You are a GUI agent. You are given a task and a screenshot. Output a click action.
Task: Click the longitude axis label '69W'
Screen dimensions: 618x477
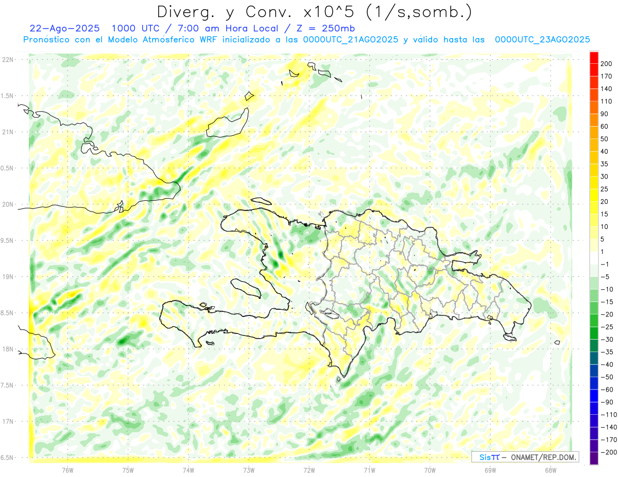pyautogui.click(x=490, y=470)
